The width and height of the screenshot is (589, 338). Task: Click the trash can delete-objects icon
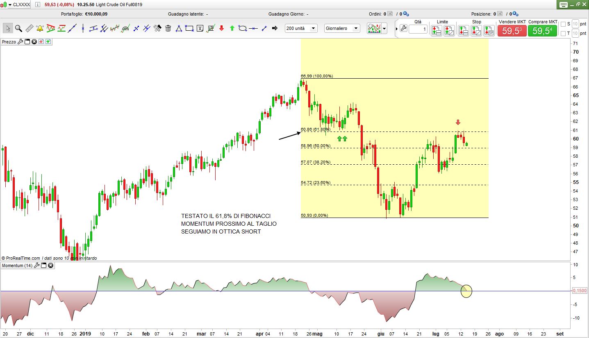pyautogui.click(x=168, y=28)
